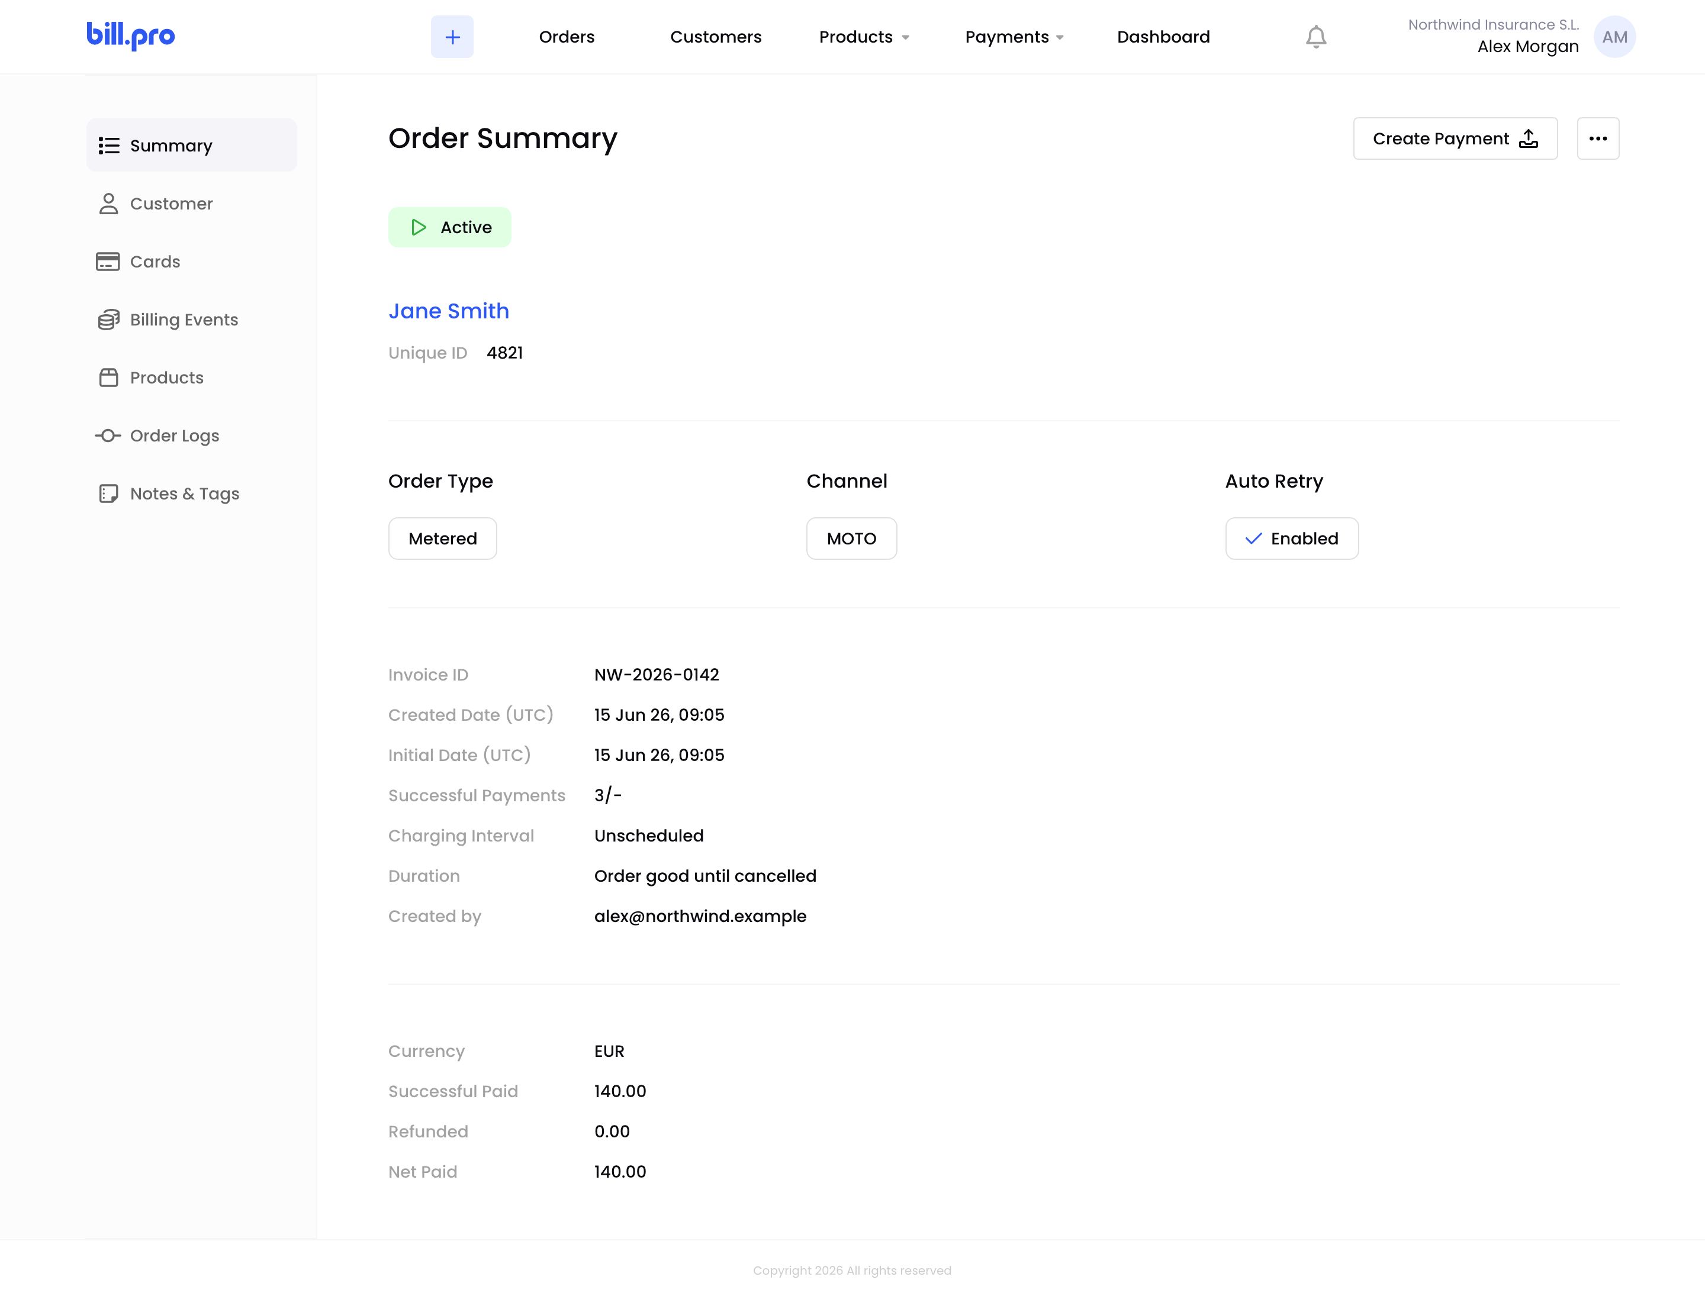1705x1296 pixels.
Task: Click the Notes & Tags note icon
Action: [109, 494]
